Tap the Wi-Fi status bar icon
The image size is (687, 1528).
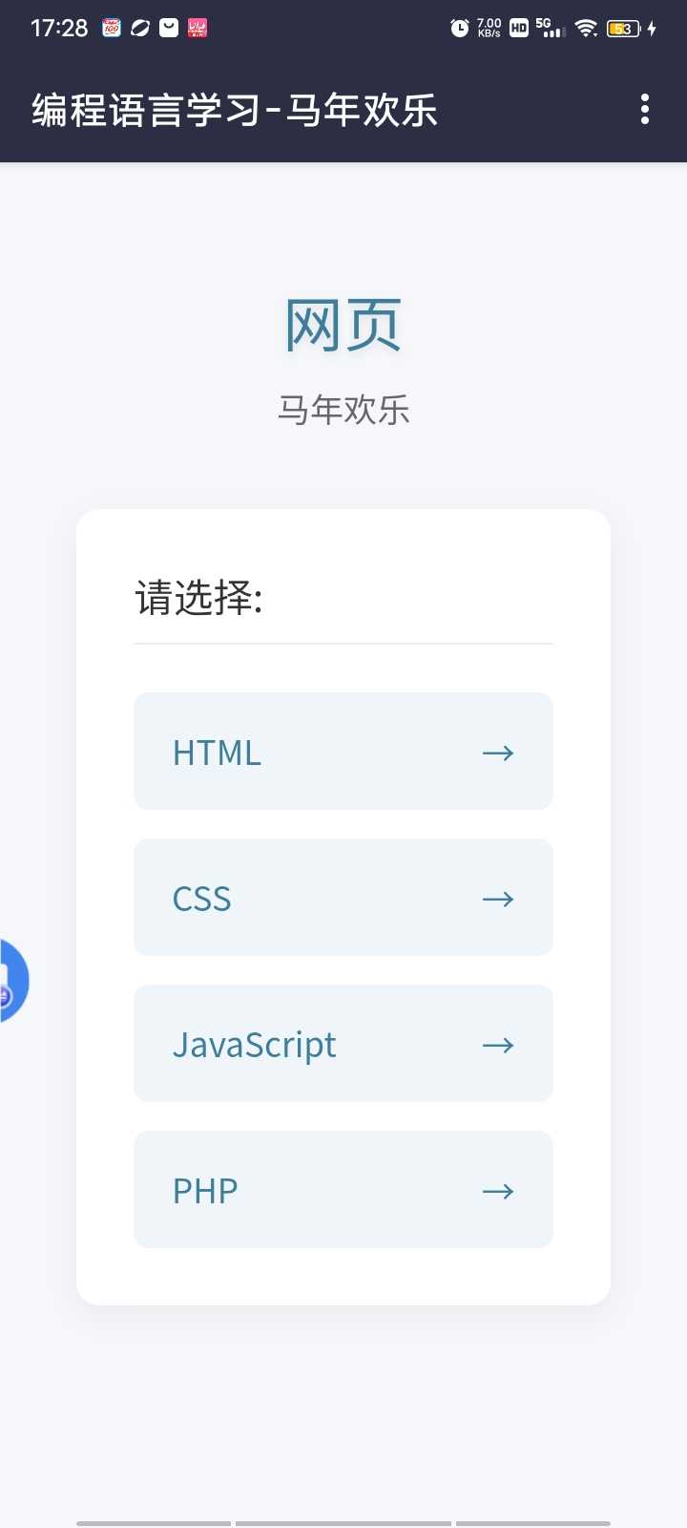pyautogui.click(x=587, y=28)
